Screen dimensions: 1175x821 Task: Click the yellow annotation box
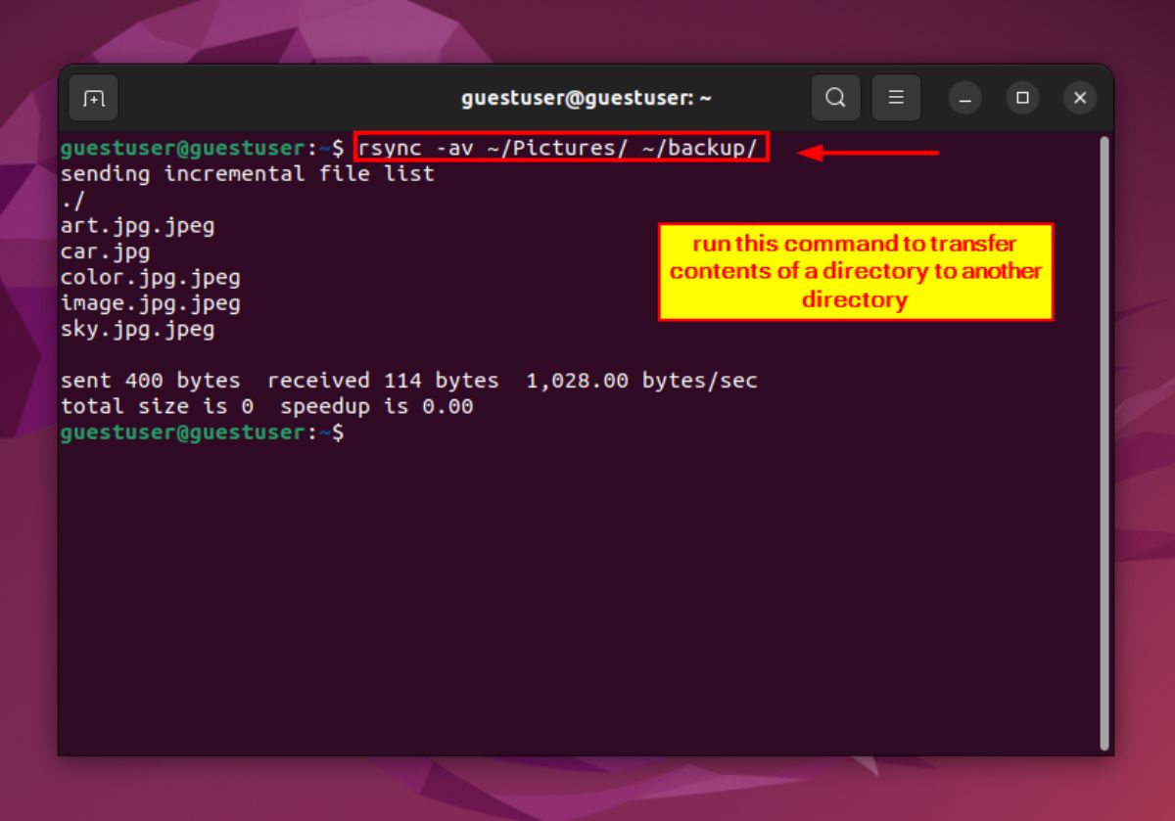pyautogui.click(x=855, y=272)
